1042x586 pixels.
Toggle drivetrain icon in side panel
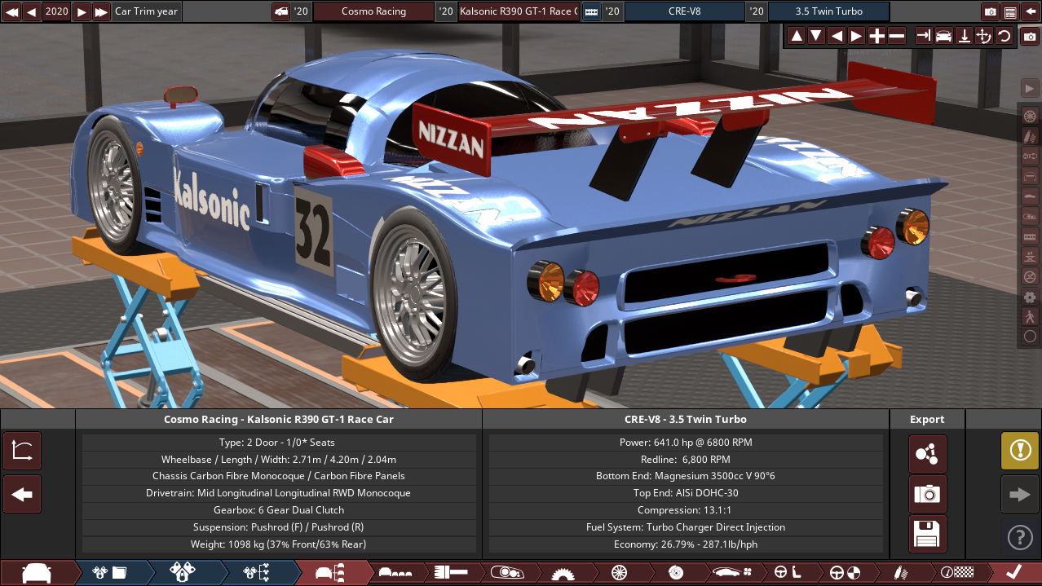[x=1030, y=155]
